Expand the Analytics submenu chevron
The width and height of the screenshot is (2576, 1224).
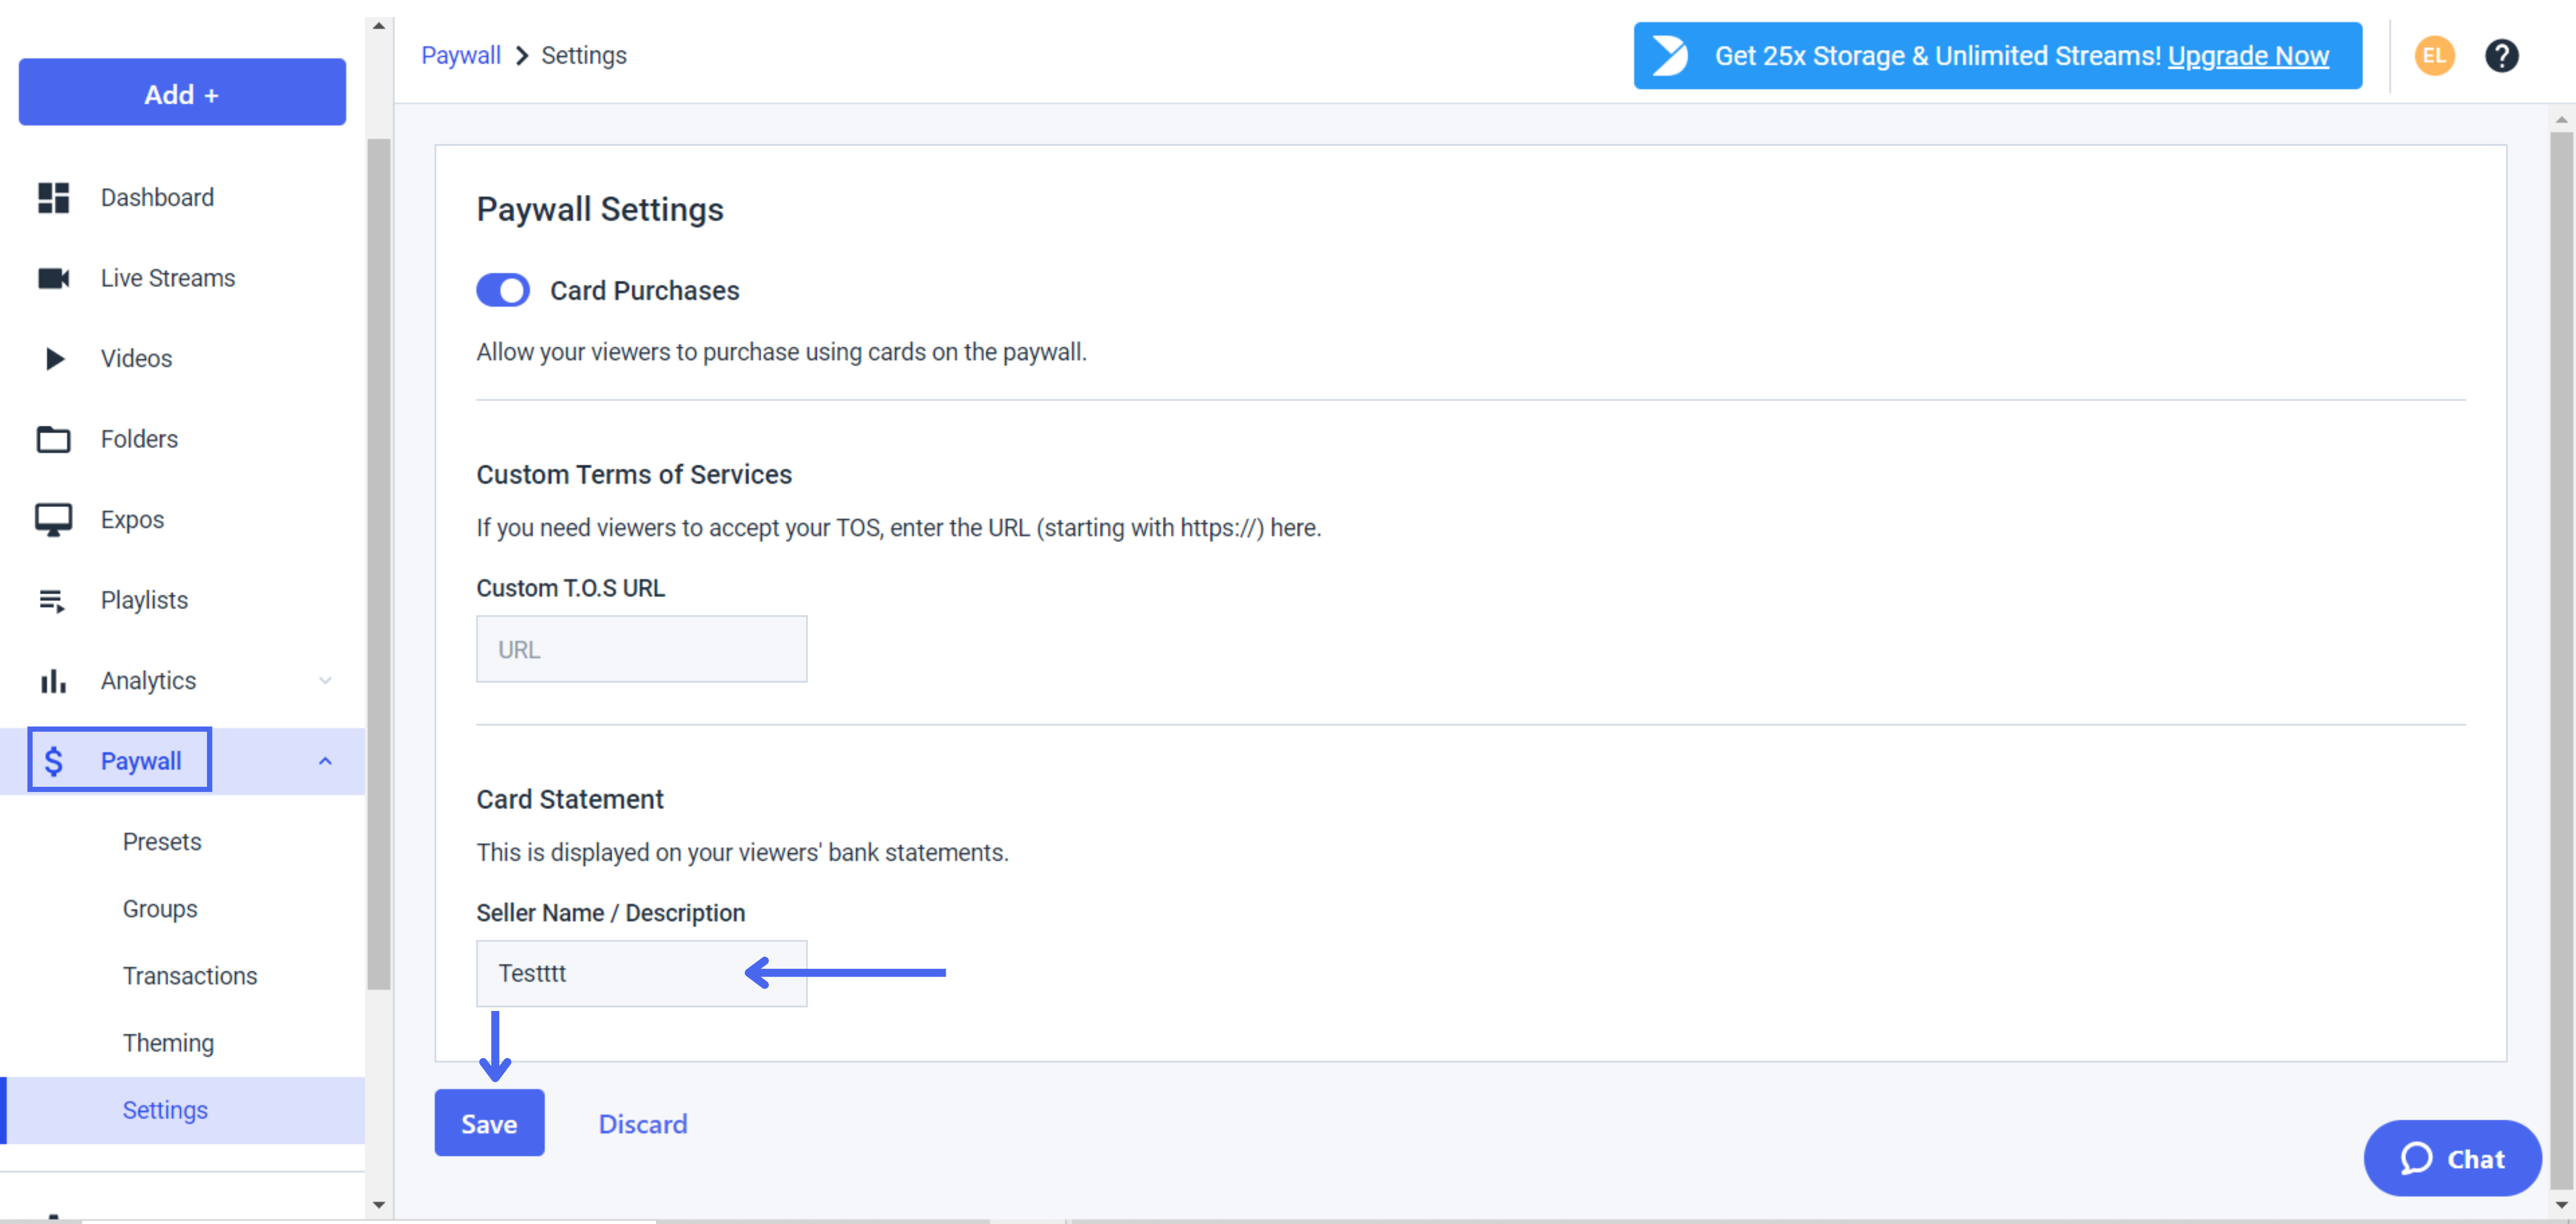[325, 681]
